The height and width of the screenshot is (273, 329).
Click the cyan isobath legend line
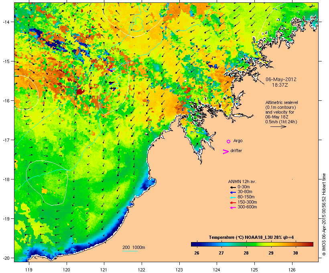coord(130,251)
